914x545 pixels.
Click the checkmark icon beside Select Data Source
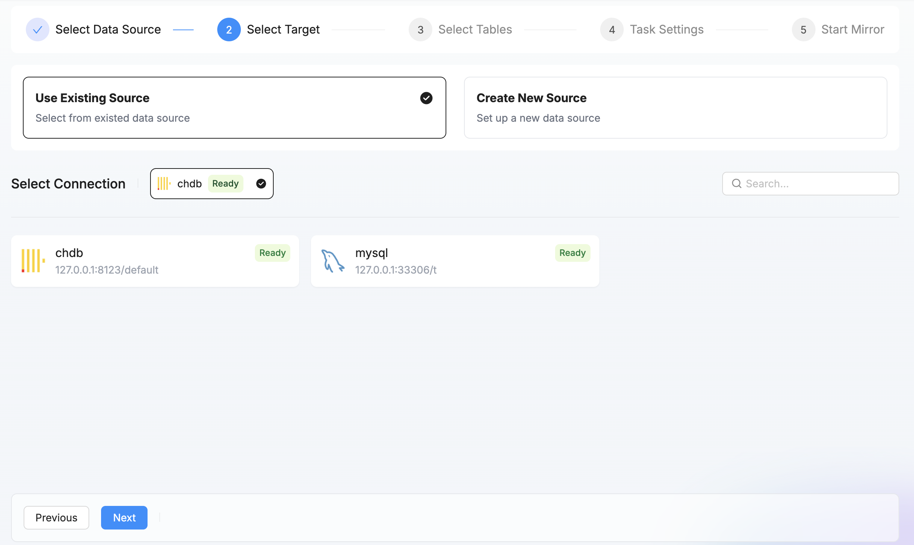[x=38, y=29]
